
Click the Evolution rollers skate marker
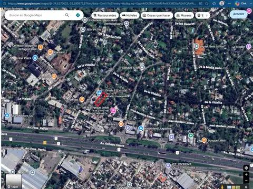point(85,20)
